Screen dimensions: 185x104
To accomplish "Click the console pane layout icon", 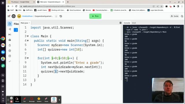I will tap(121, 23).
